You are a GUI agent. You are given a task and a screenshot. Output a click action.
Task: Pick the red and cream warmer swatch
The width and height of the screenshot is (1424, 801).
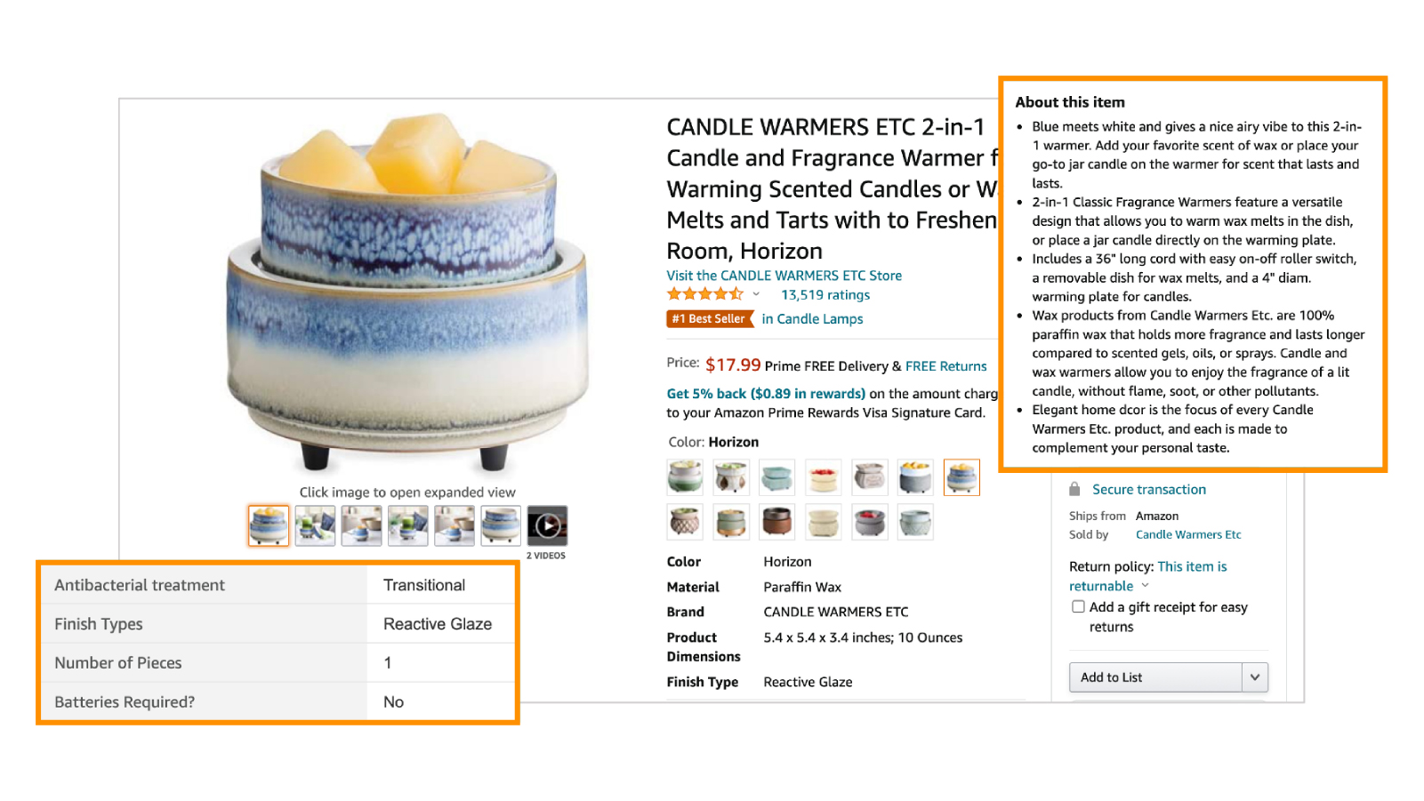824,477
